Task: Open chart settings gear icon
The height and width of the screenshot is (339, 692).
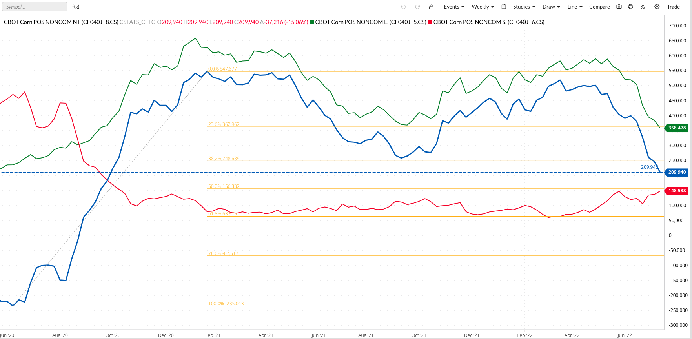Action: click(657, 7)
